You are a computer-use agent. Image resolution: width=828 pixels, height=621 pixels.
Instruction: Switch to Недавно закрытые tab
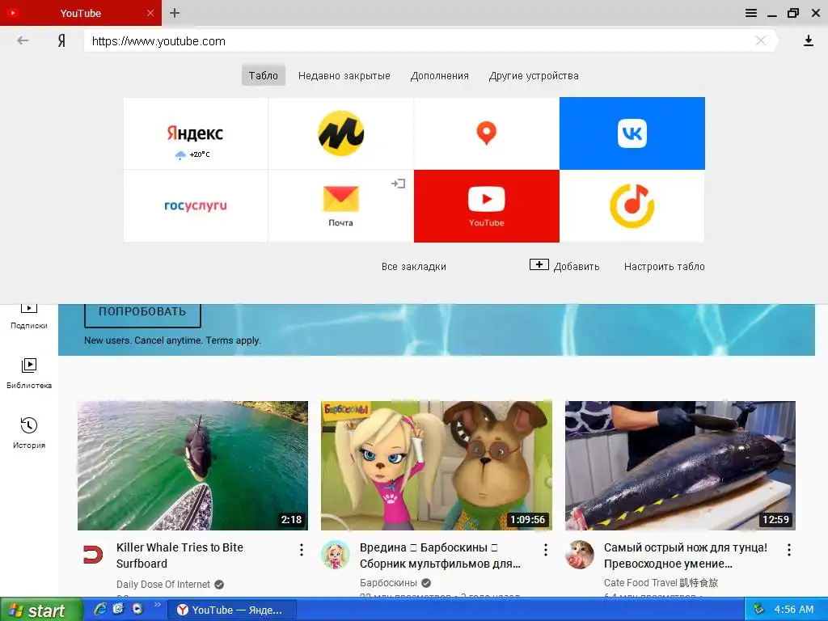pyautogui.click(x=344, y=75)
